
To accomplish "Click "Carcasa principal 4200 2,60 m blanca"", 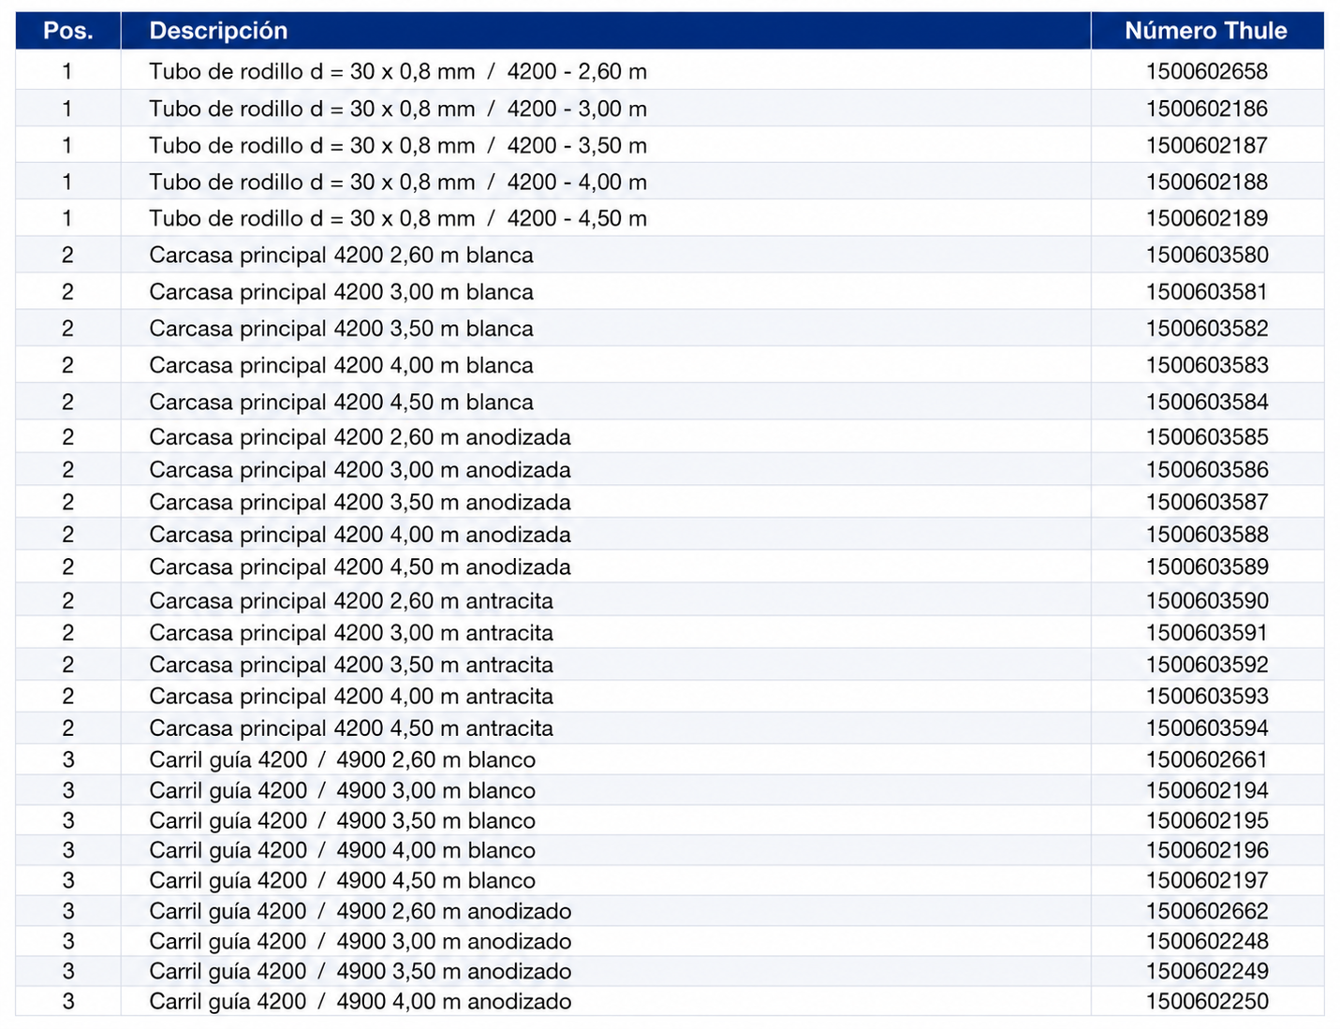I will click(x=342, y=256).
